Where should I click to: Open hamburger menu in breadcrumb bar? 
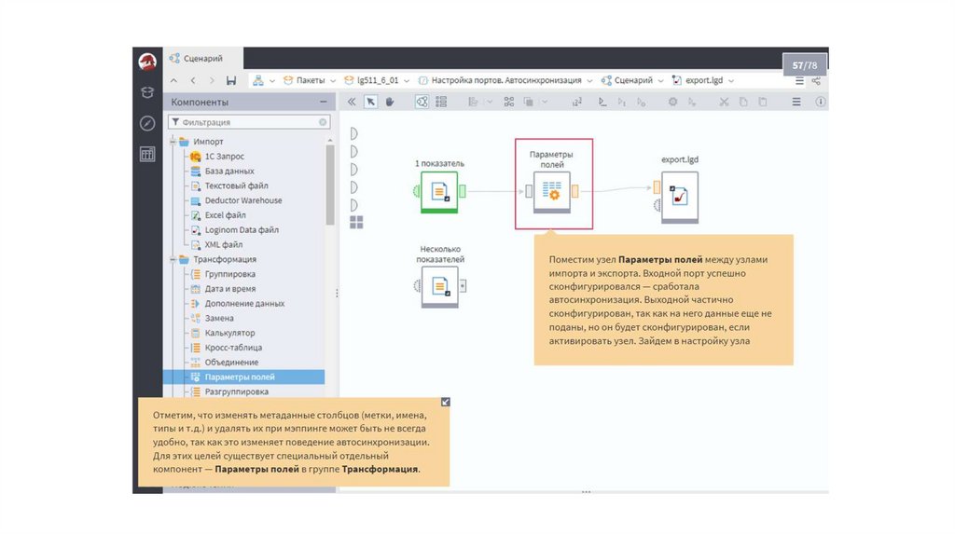[x=799, y=80]
